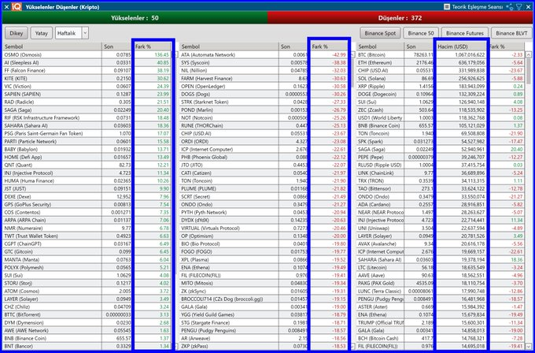Select the Binance 50 market
Viewport: 535px width, 353px height.
421,33
